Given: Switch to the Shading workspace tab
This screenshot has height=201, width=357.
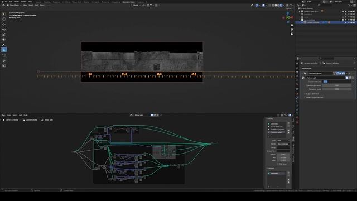Looking at the screenshot, I should (x=86, y=2).
